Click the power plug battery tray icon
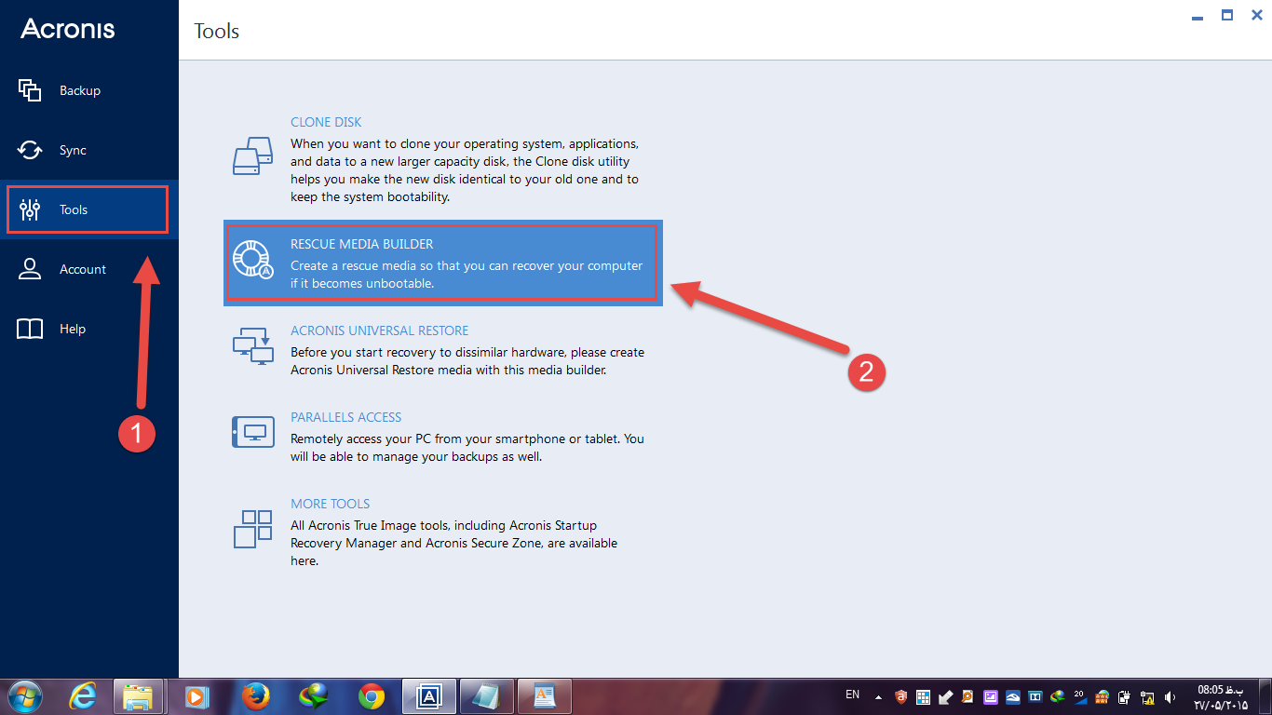The width and height of the screenshot is (1272, 715). pyautogui.click(x=1125, y=696)
